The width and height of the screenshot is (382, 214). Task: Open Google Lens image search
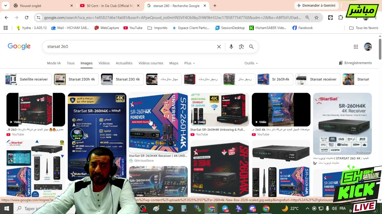click(x=241, y=47)
